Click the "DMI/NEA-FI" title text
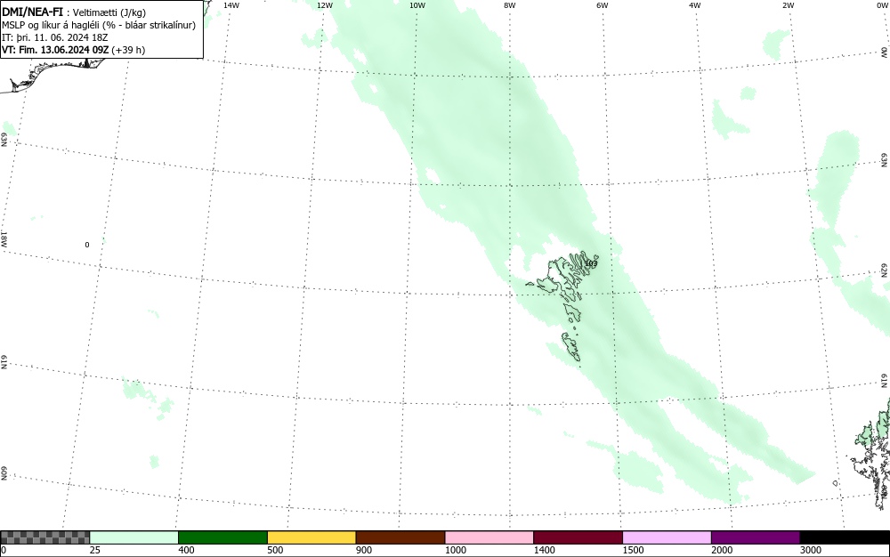 32,12
